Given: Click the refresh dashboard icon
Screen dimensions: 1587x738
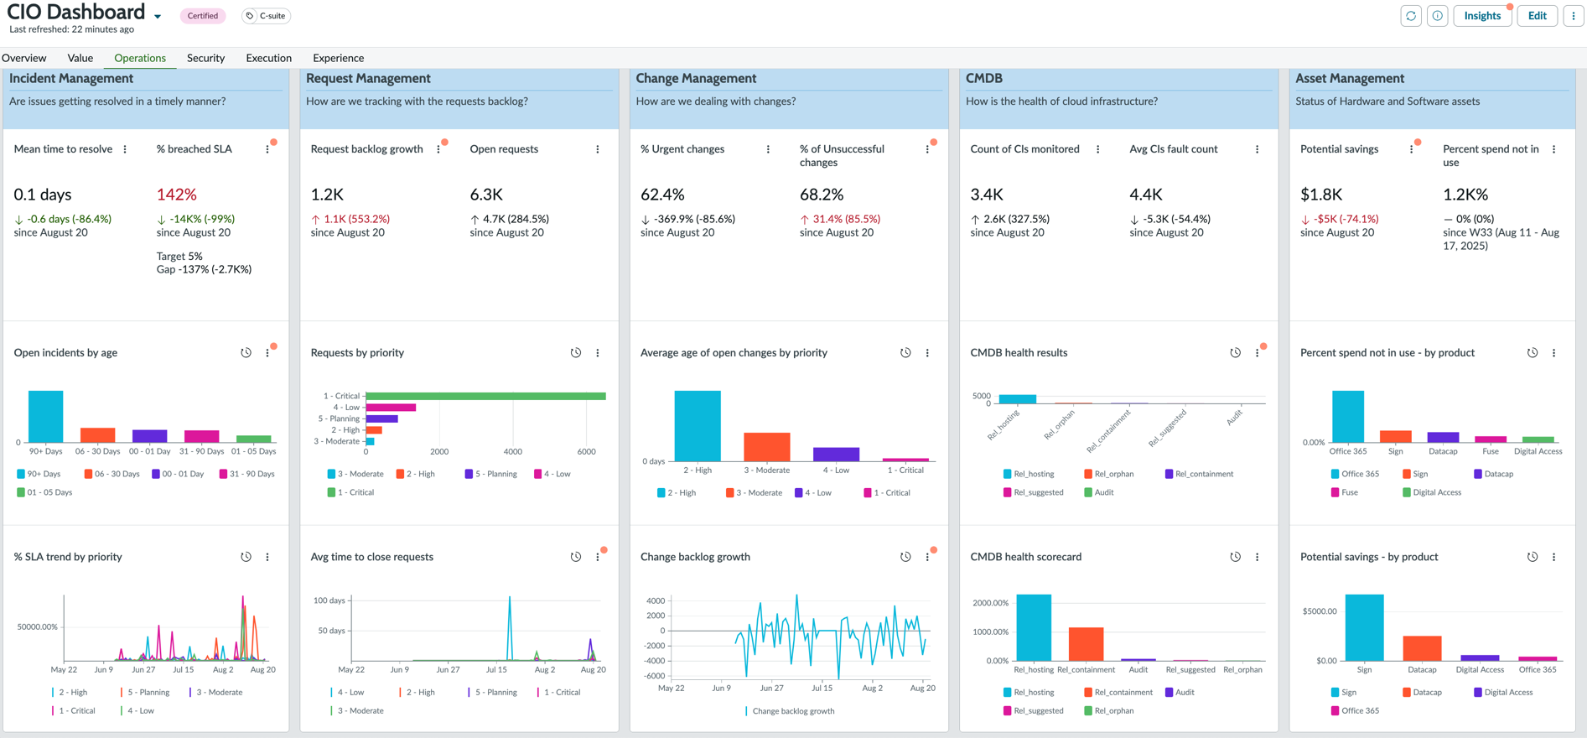Looking at the screenshot, I should point(1411,16).
